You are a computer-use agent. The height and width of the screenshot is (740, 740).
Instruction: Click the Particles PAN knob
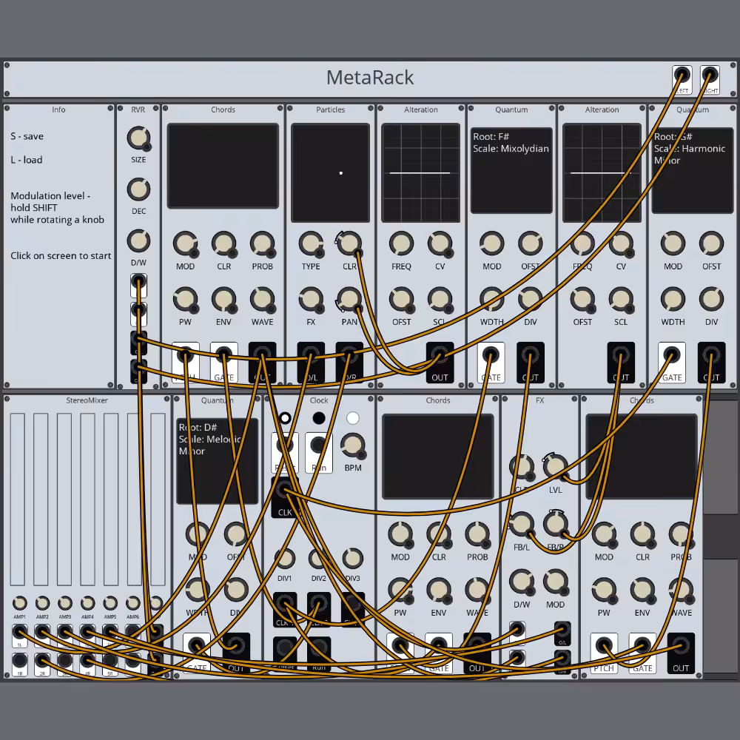pos(349,299)
